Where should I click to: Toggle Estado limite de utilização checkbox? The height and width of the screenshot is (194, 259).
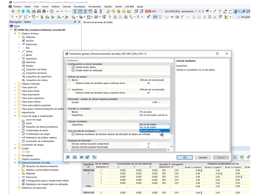(73, 70)
